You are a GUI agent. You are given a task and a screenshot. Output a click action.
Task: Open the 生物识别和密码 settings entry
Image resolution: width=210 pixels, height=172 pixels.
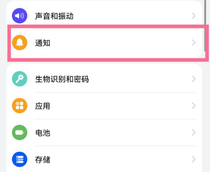pyautogui.click(x=104, y=79)
